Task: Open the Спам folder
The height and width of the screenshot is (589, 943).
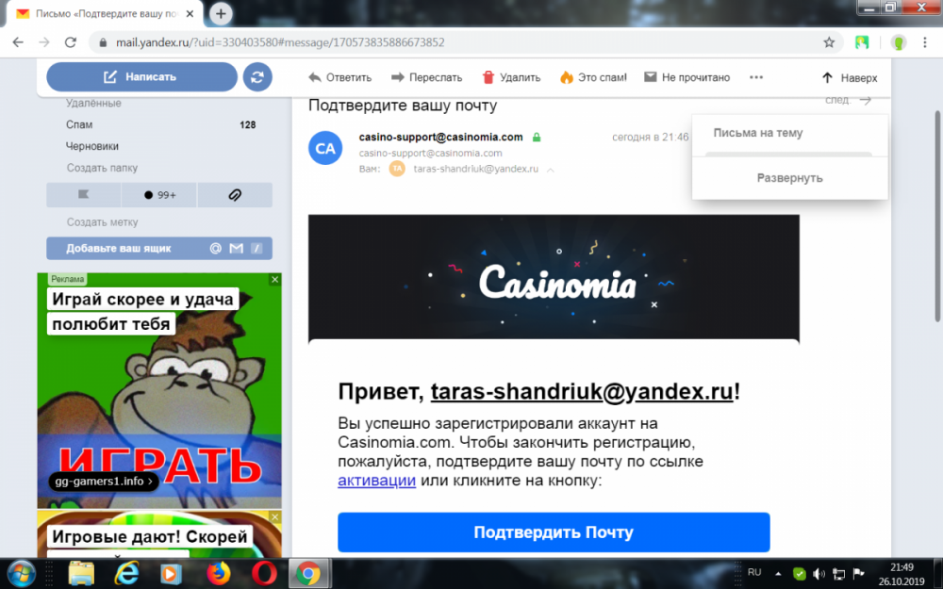Action: pyautogui.click(x=79, y=124)
